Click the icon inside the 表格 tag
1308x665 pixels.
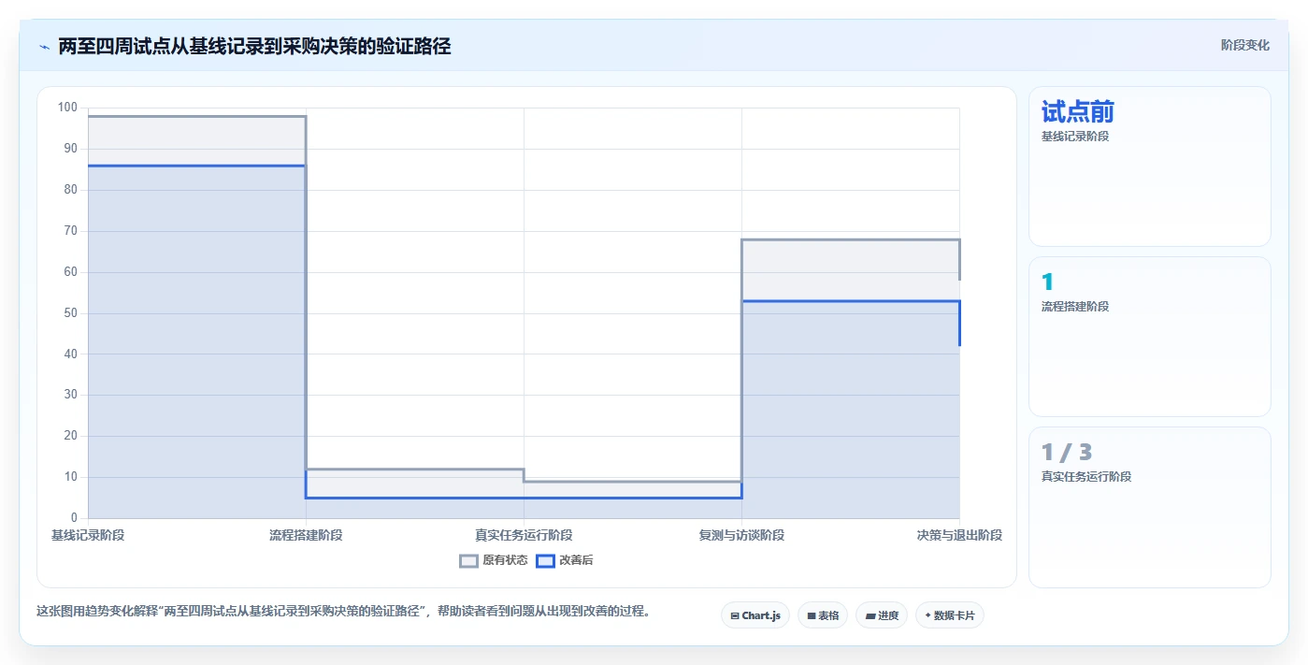coord(812,616)
